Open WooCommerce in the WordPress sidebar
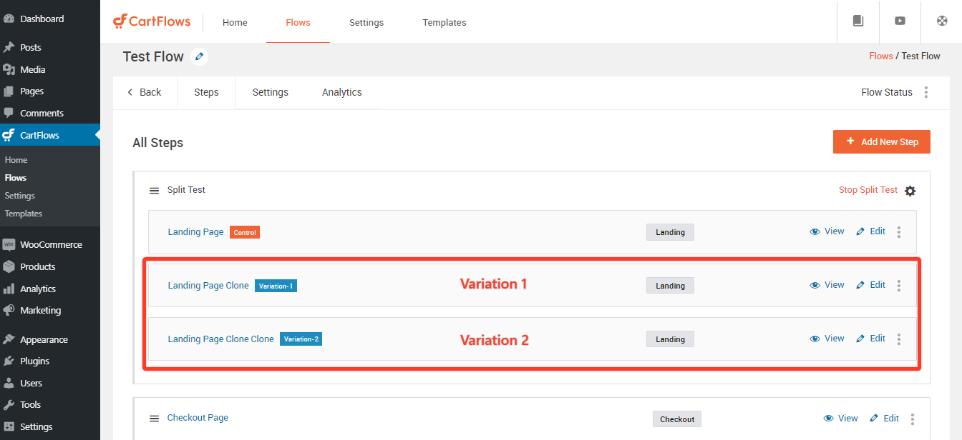962x440 pixels. point(50,244)
